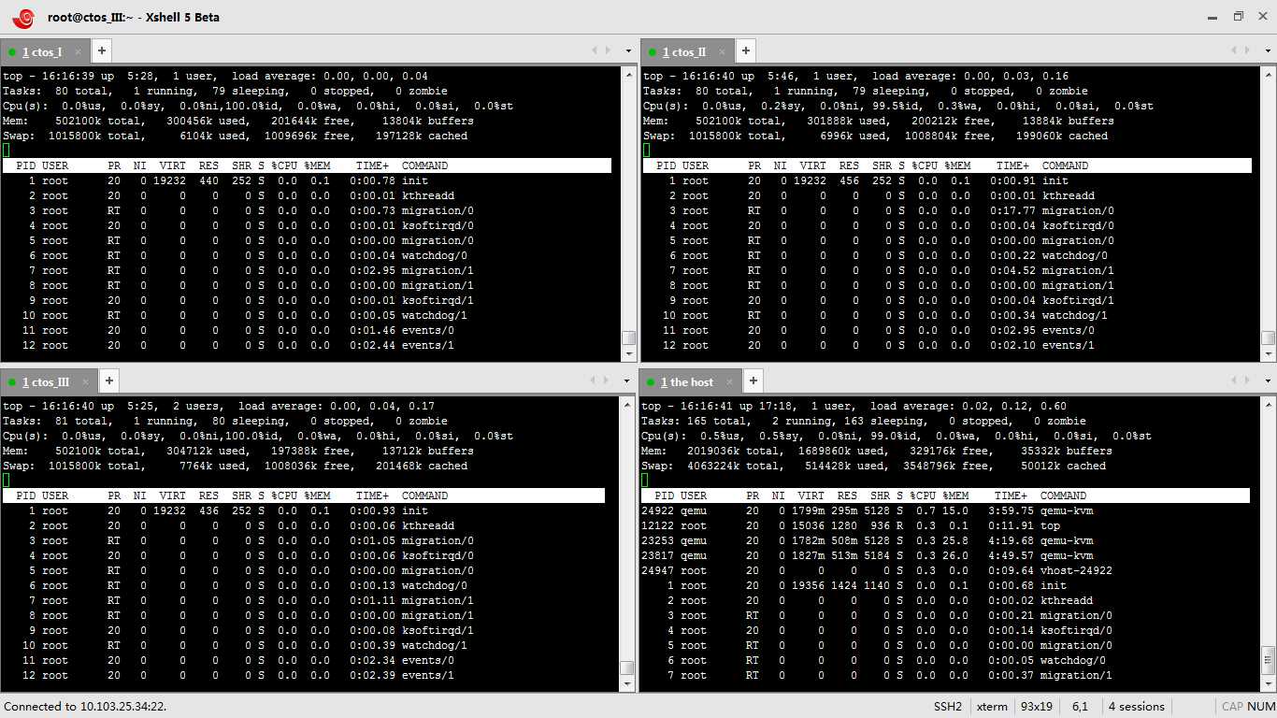The width and height of the screenshot is (1277, 718).
Task: Click the 'qemu-kvm' row with PID 23253
Action: coord(945,540)
